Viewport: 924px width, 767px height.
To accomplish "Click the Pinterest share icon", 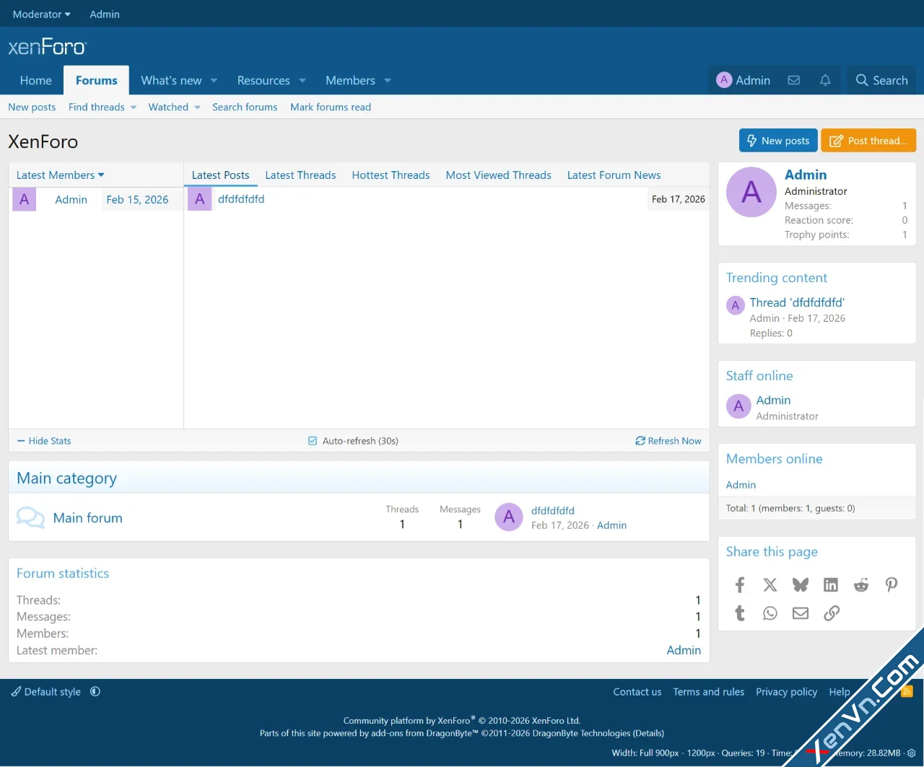I will point(892,584).
